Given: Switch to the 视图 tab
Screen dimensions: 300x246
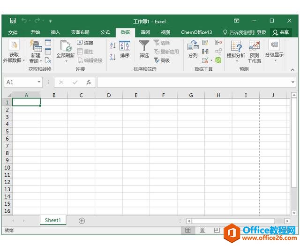Looking at the screenshot, I should (165, 32).
